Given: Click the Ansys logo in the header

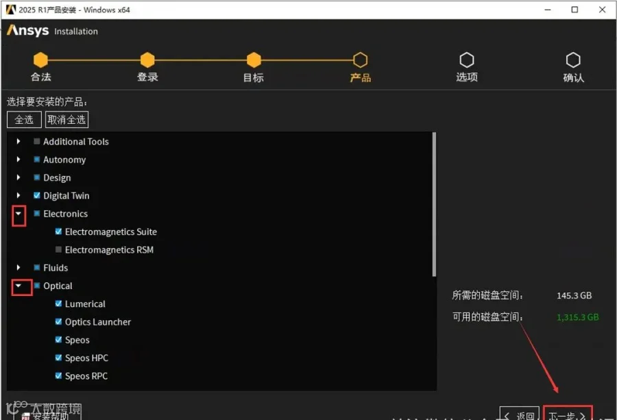Looking at the screenshot, I should 28,30.
